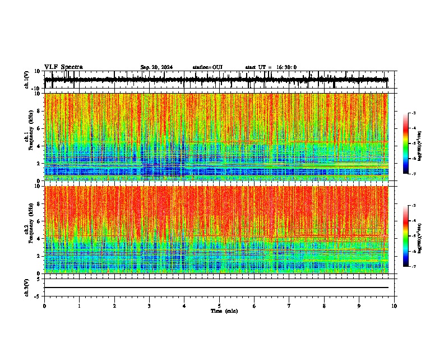Click the 'station=OUI' label

coord(207,67)
